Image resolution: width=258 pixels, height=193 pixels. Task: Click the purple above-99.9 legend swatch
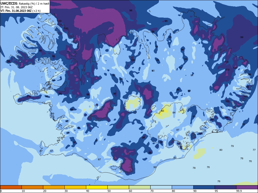point(247,187)
